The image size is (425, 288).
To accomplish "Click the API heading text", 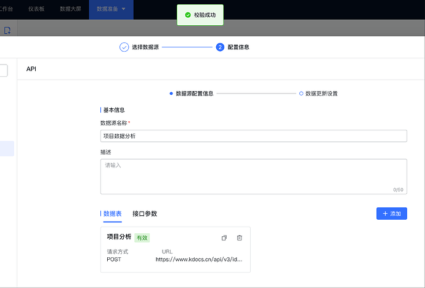I will coord(31,69).
